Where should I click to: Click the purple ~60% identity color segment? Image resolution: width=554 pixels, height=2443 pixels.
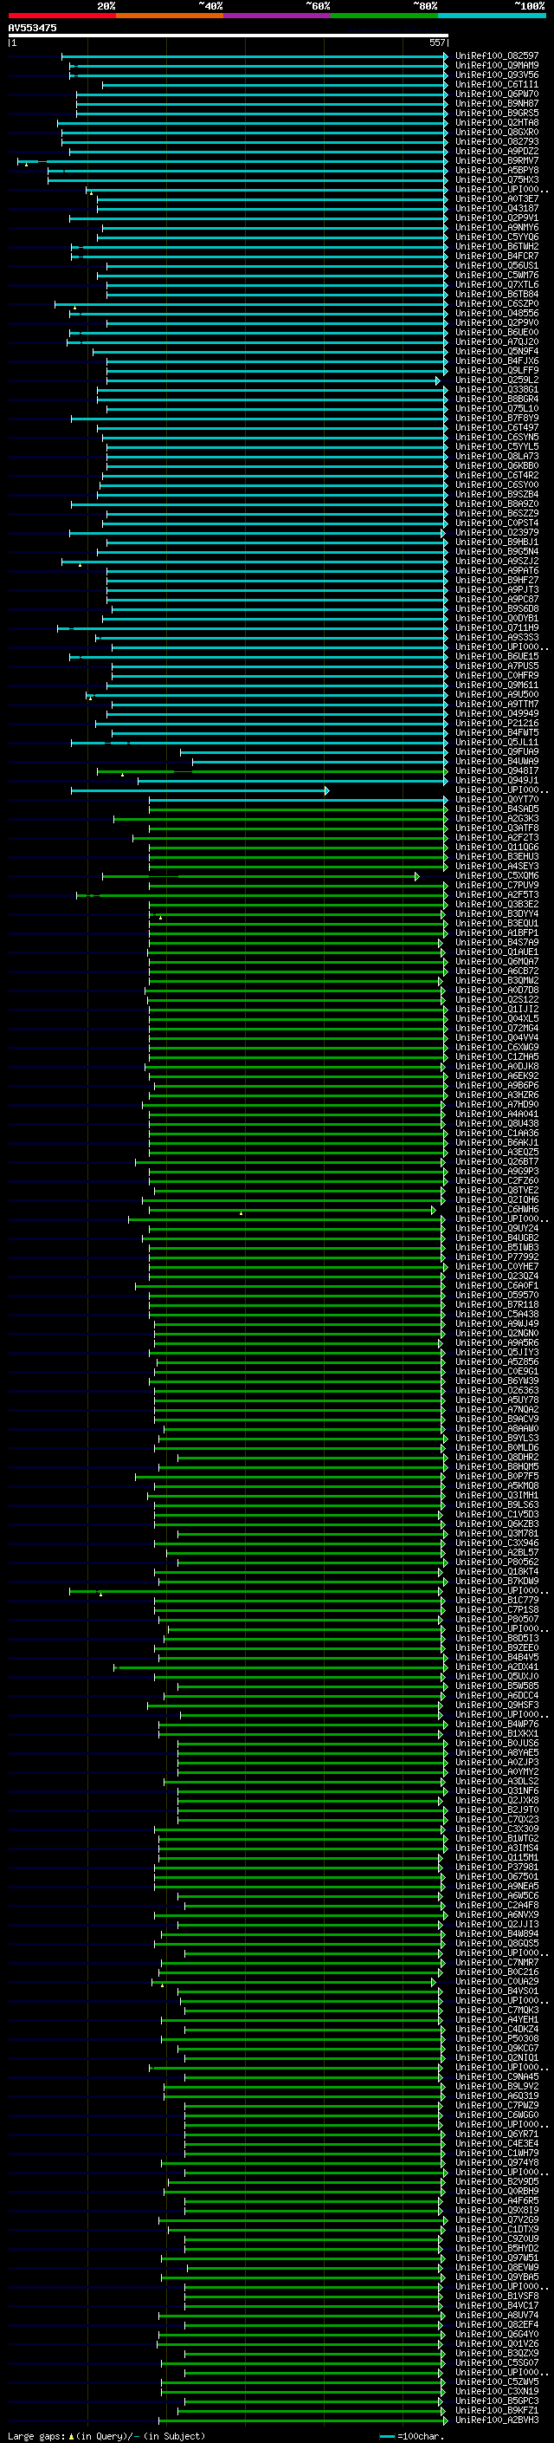click(278, 16)
